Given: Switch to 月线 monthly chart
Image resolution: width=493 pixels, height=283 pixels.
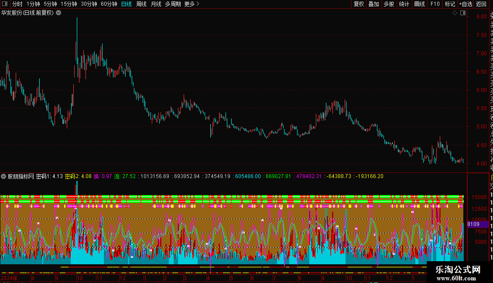Looking at the screenshot, I should point(156,4).
